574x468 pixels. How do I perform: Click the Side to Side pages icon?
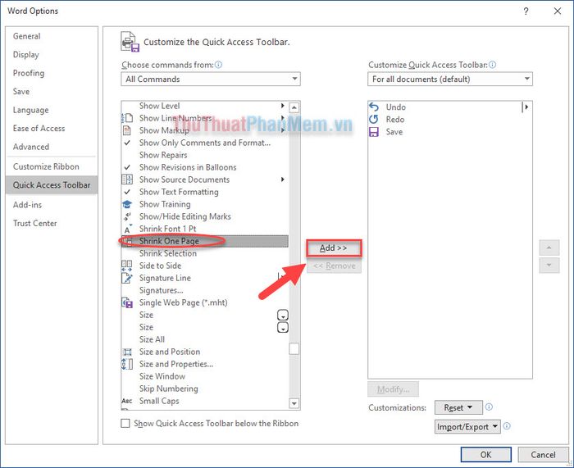126,266
